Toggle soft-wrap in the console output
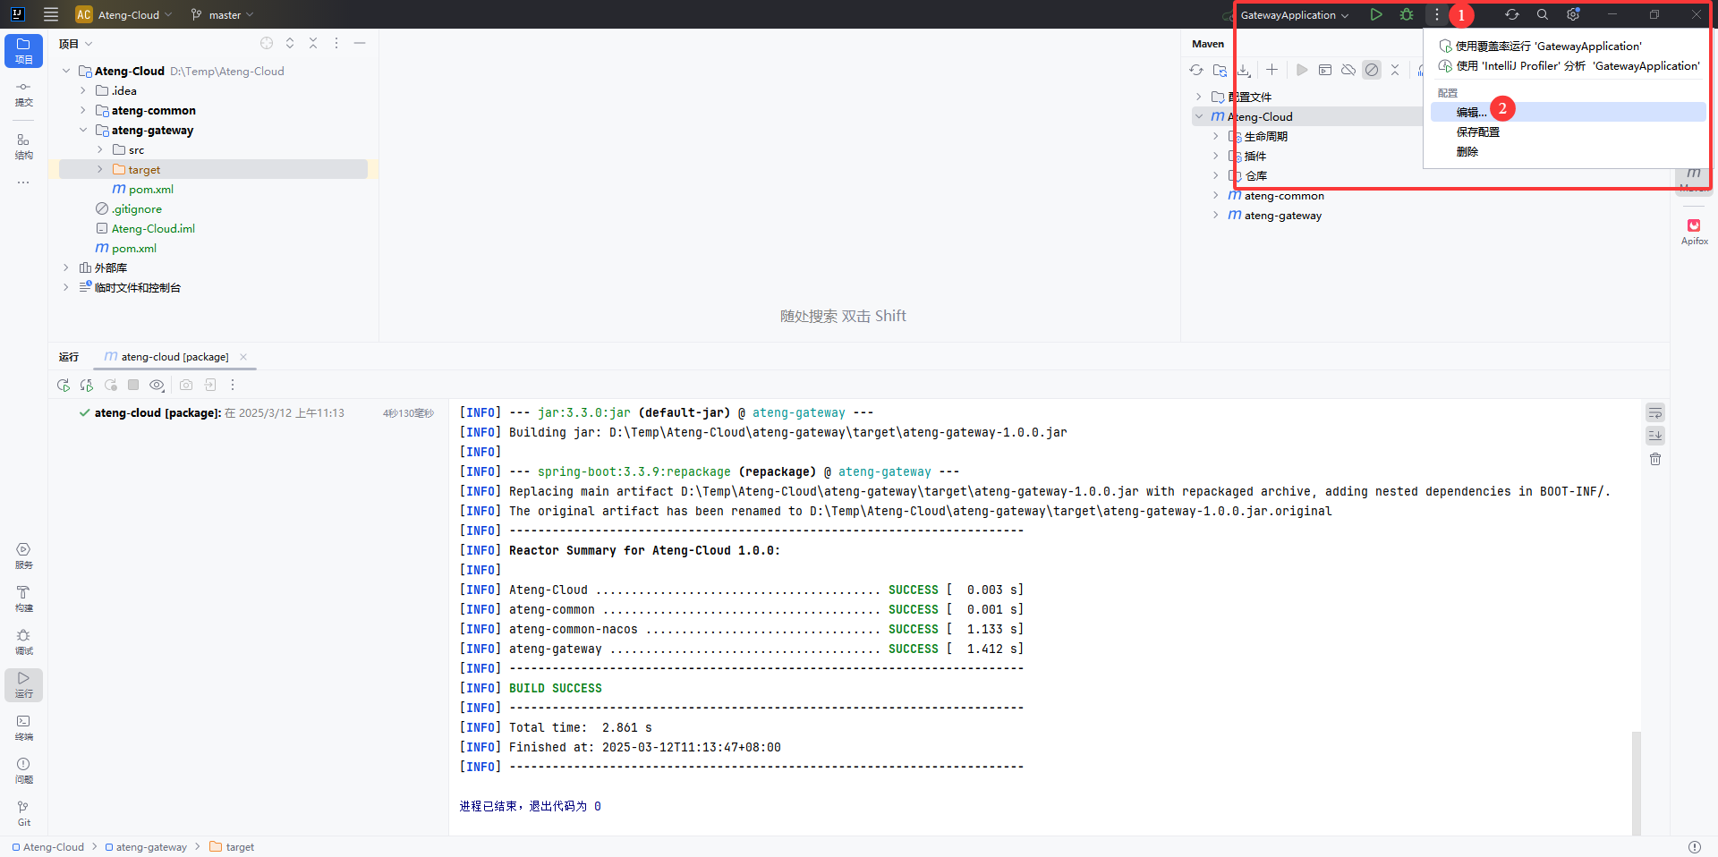 [x=1655, y=412]
